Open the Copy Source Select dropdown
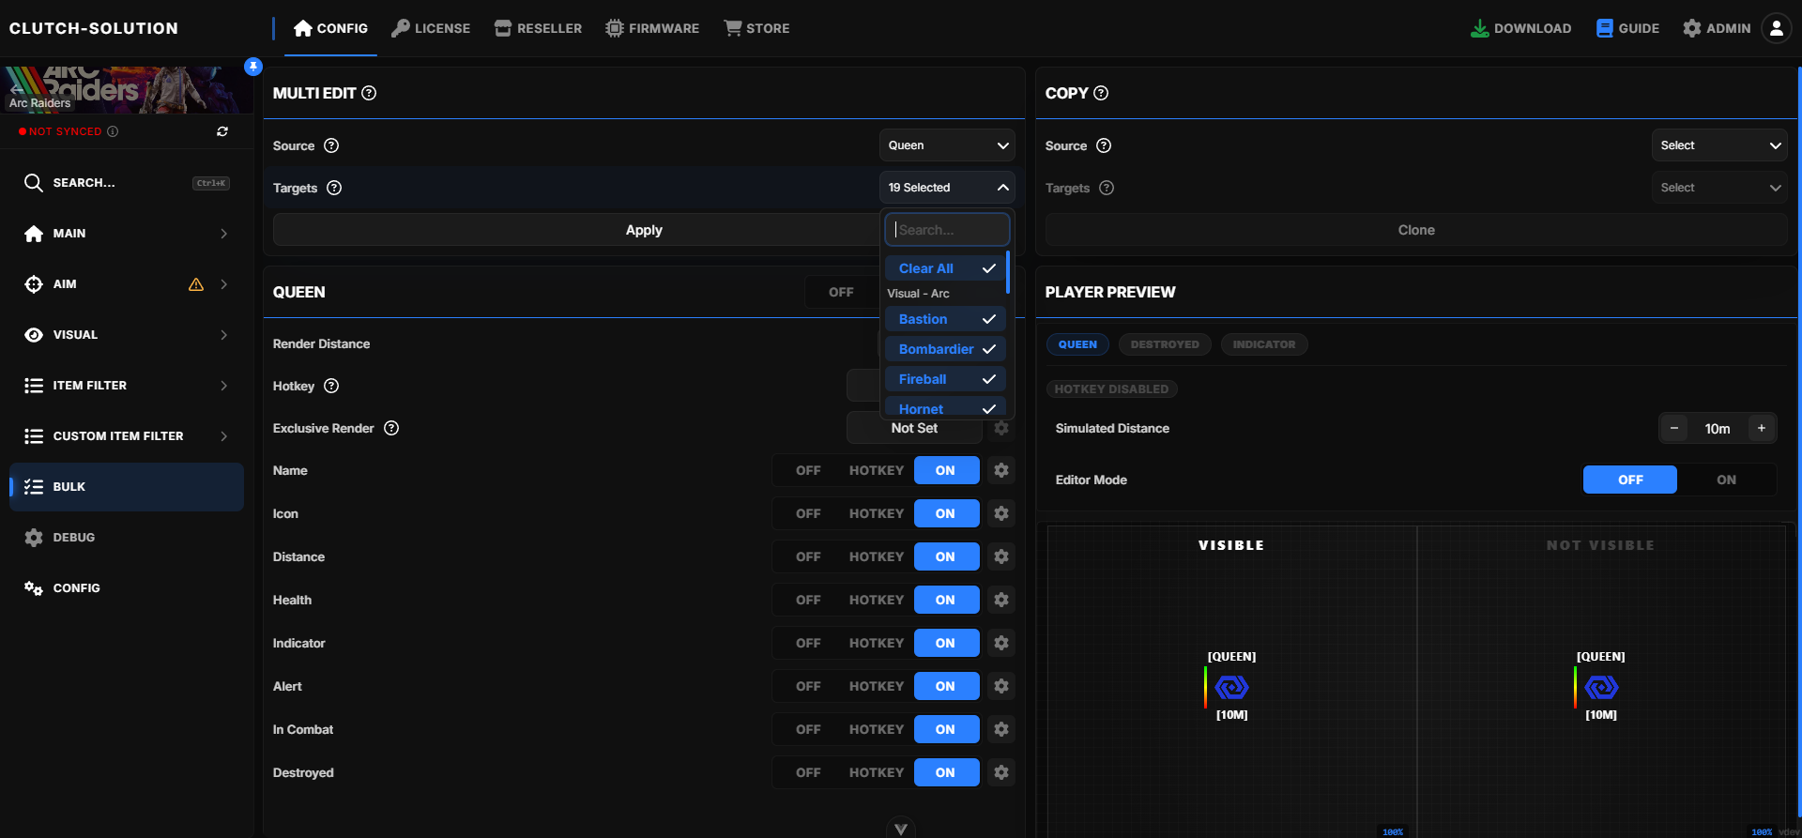Screen dimensions: 1802x838 [x=1719, y=145]
